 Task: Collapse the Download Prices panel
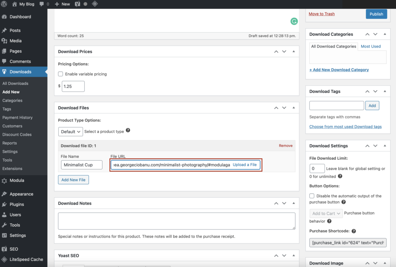pyautogui.click(x=294, y=51)
